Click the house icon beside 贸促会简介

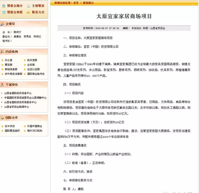point(4,6)
